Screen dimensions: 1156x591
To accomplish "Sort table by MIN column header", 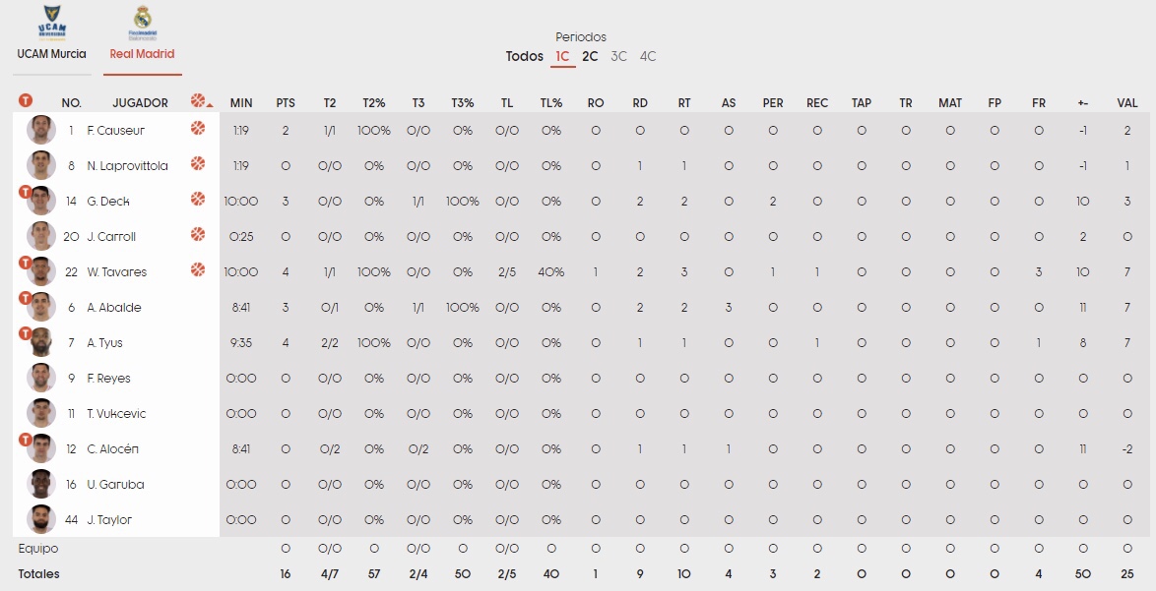I will [241, 102].
